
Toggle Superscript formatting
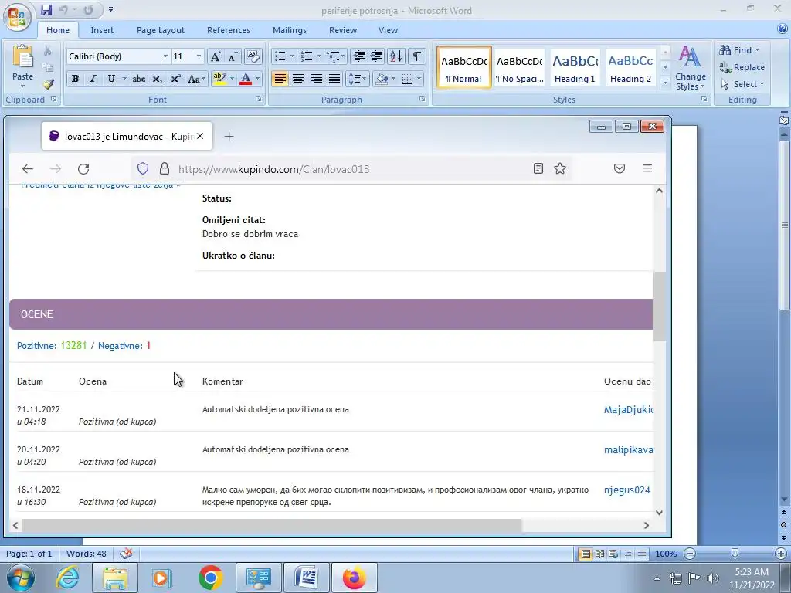(175, 79)
